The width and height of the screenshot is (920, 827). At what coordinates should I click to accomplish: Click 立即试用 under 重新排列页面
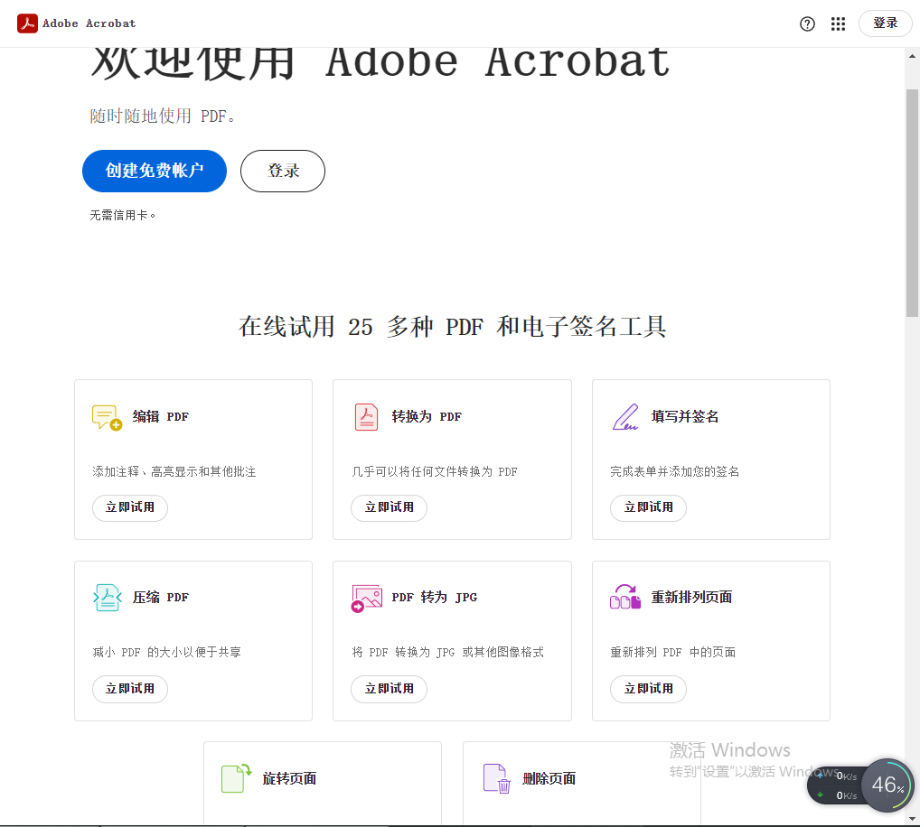(648, 689)
